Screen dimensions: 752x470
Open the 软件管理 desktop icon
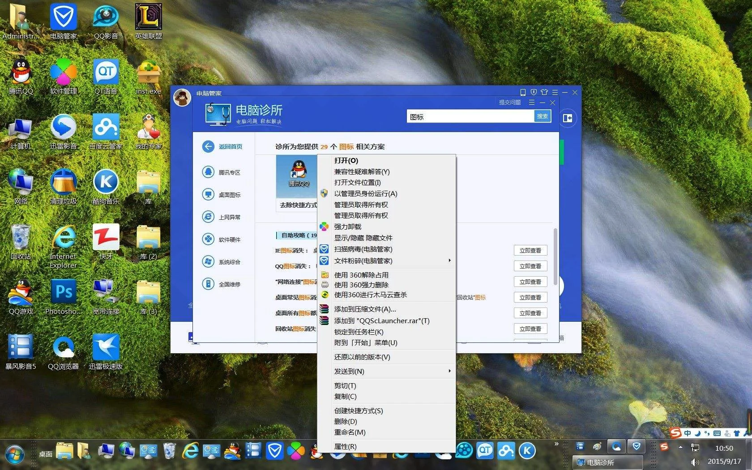pyautogui.click(x=63, y=76)
